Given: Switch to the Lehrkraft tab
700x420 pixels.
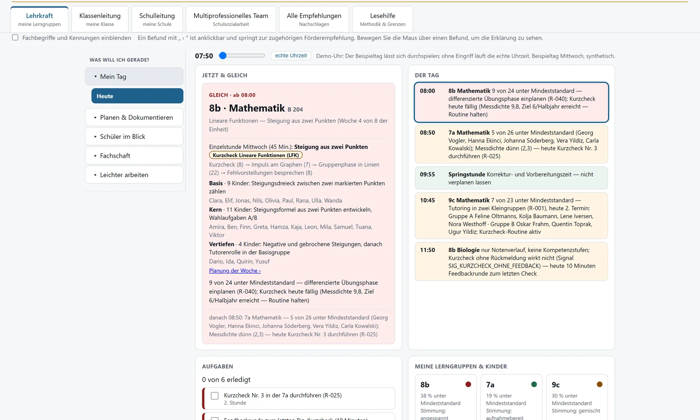Looking at the screenshot, I should pyautogui.click(x=40, y=20).
